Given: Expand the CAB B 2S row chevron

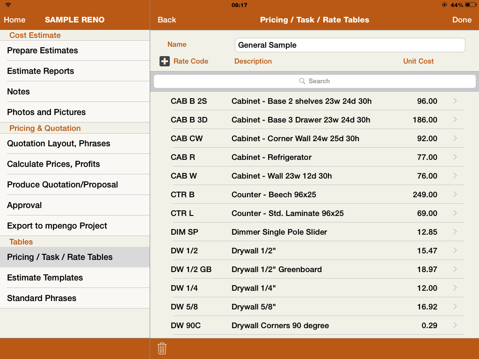Looking at the screenshot, I should [455, 101].
